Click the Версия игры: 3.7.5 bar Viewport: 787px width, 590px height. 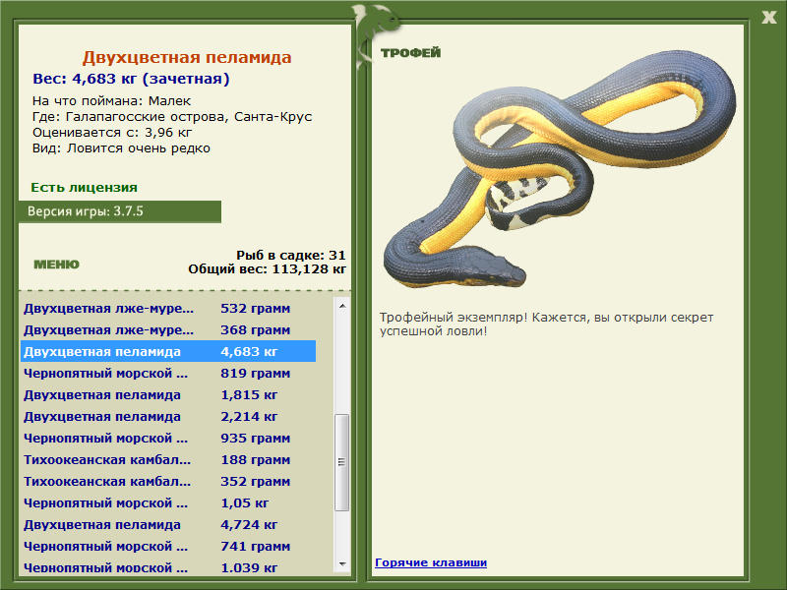(x=119, y=211)
